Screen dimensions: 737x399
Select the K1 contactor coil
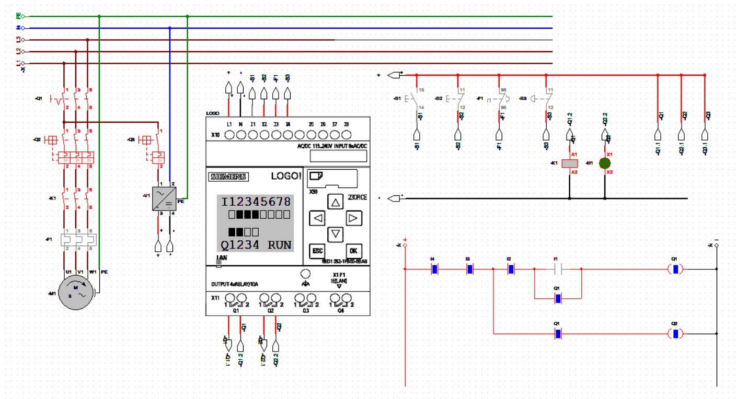[x=569, y=163]
